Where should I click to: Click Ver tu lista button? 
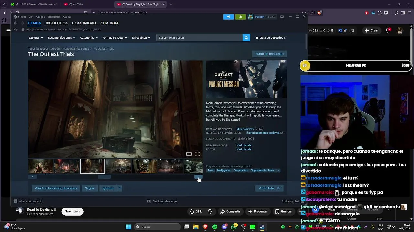pos(269,188)
